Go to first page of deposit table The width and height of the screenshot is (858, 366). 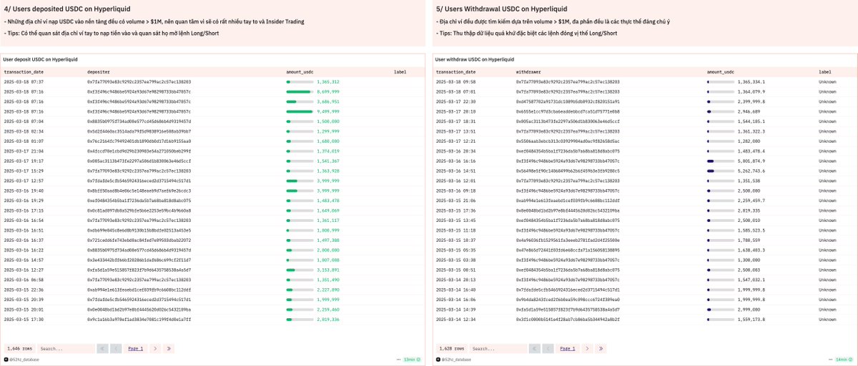click(x=102, y=348)
